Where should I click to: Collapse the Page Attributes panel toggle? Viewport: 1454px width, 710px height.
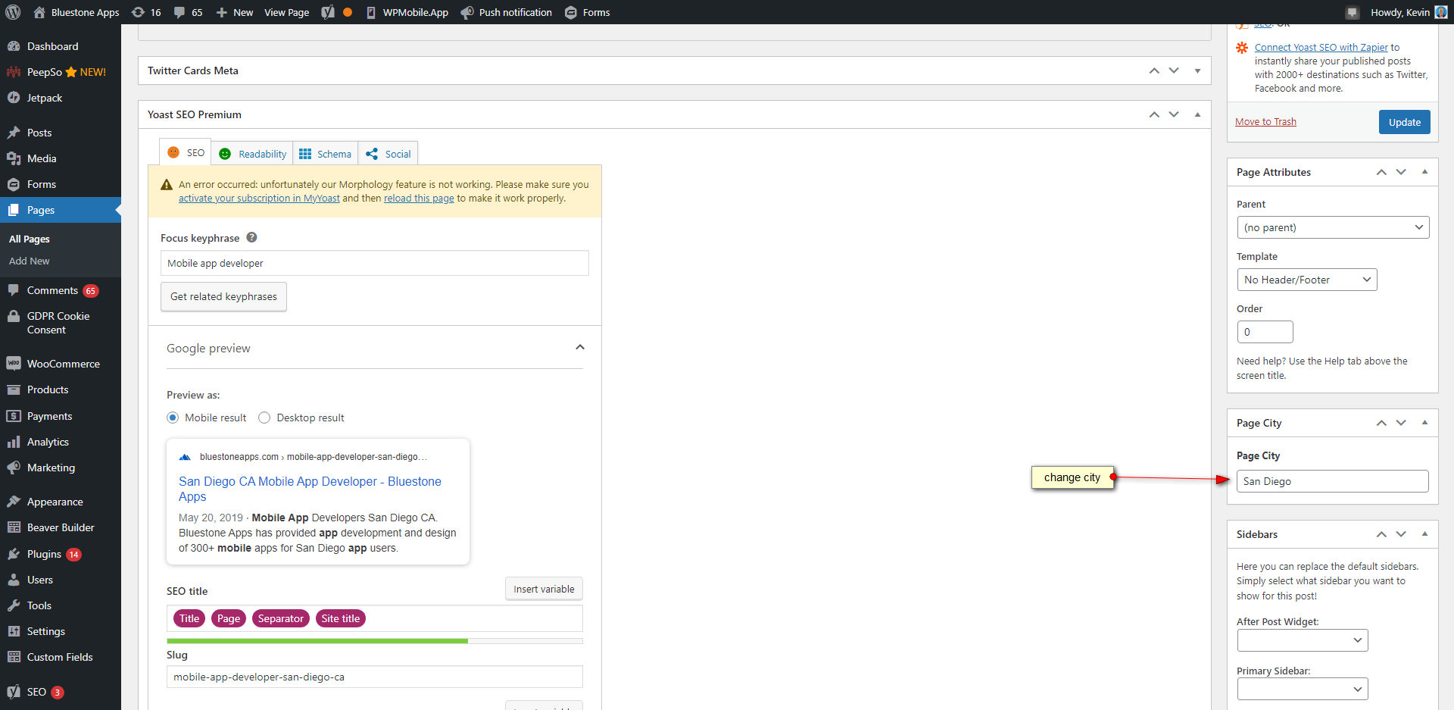tap(1424, 172)
